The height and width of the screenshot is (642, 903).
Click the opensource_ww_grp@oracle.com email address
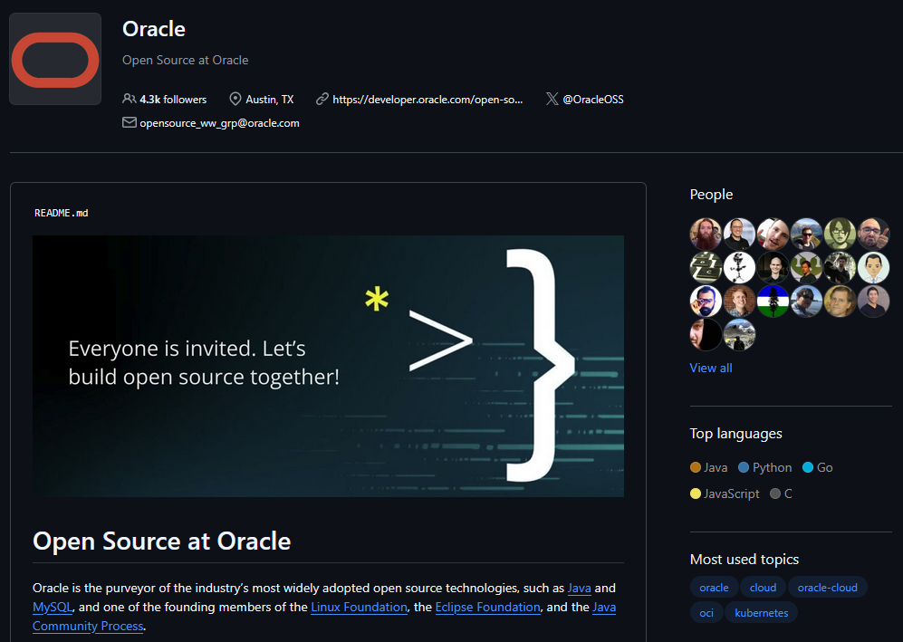click(x=219, y=123)
